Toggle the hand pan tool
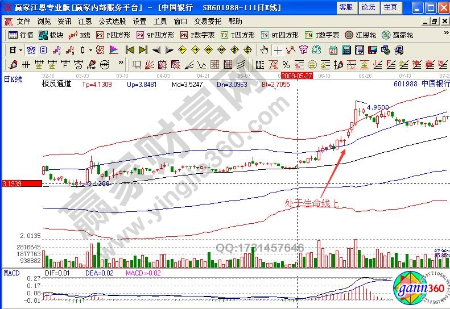This screenshot has width=450, height=309. (264, 49)
